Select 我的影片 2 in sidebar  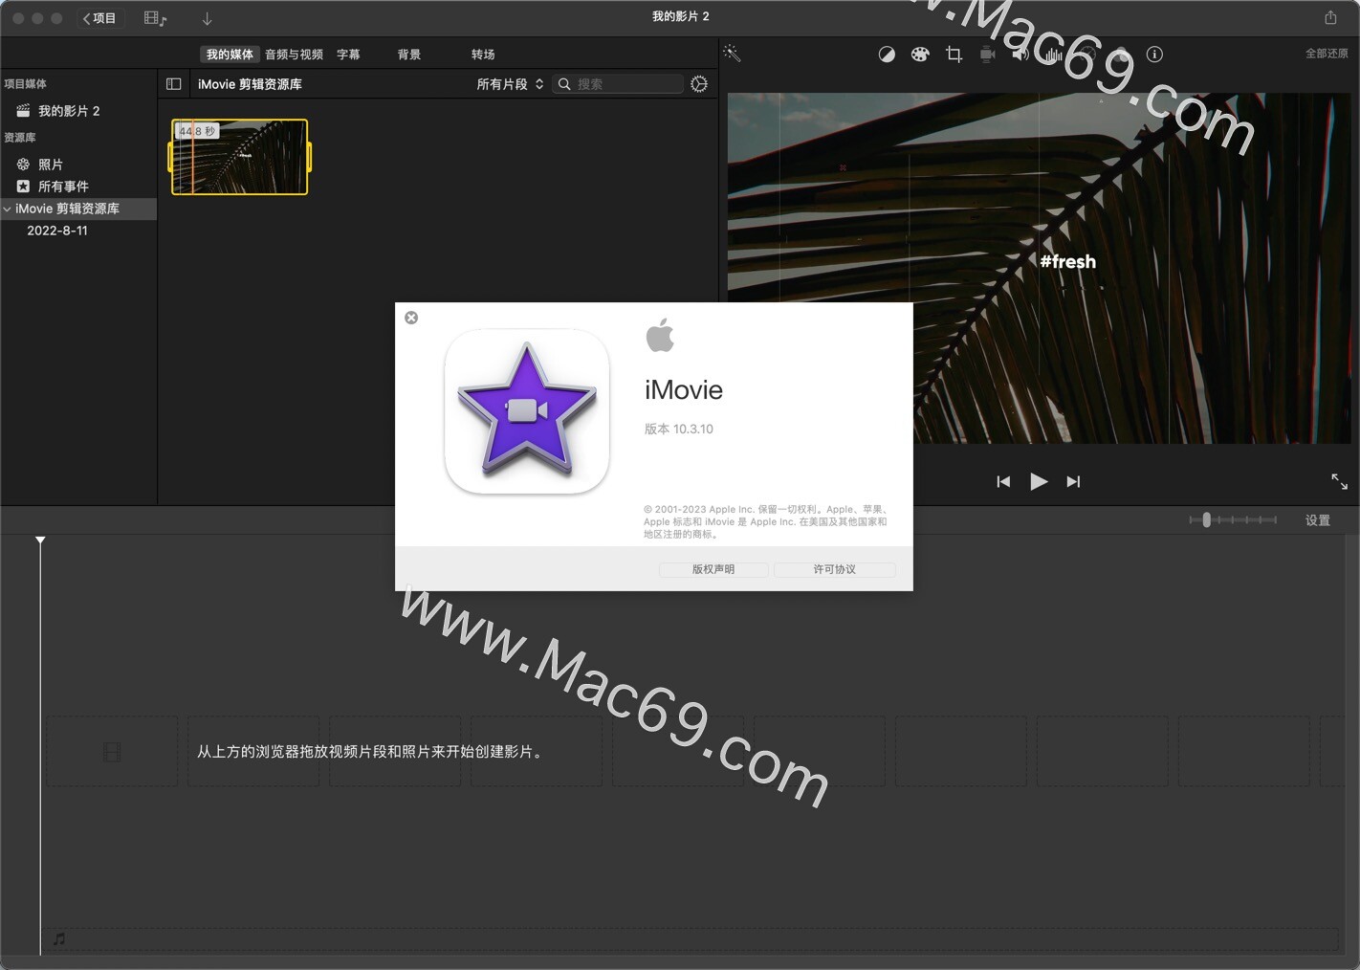(69, 111)
